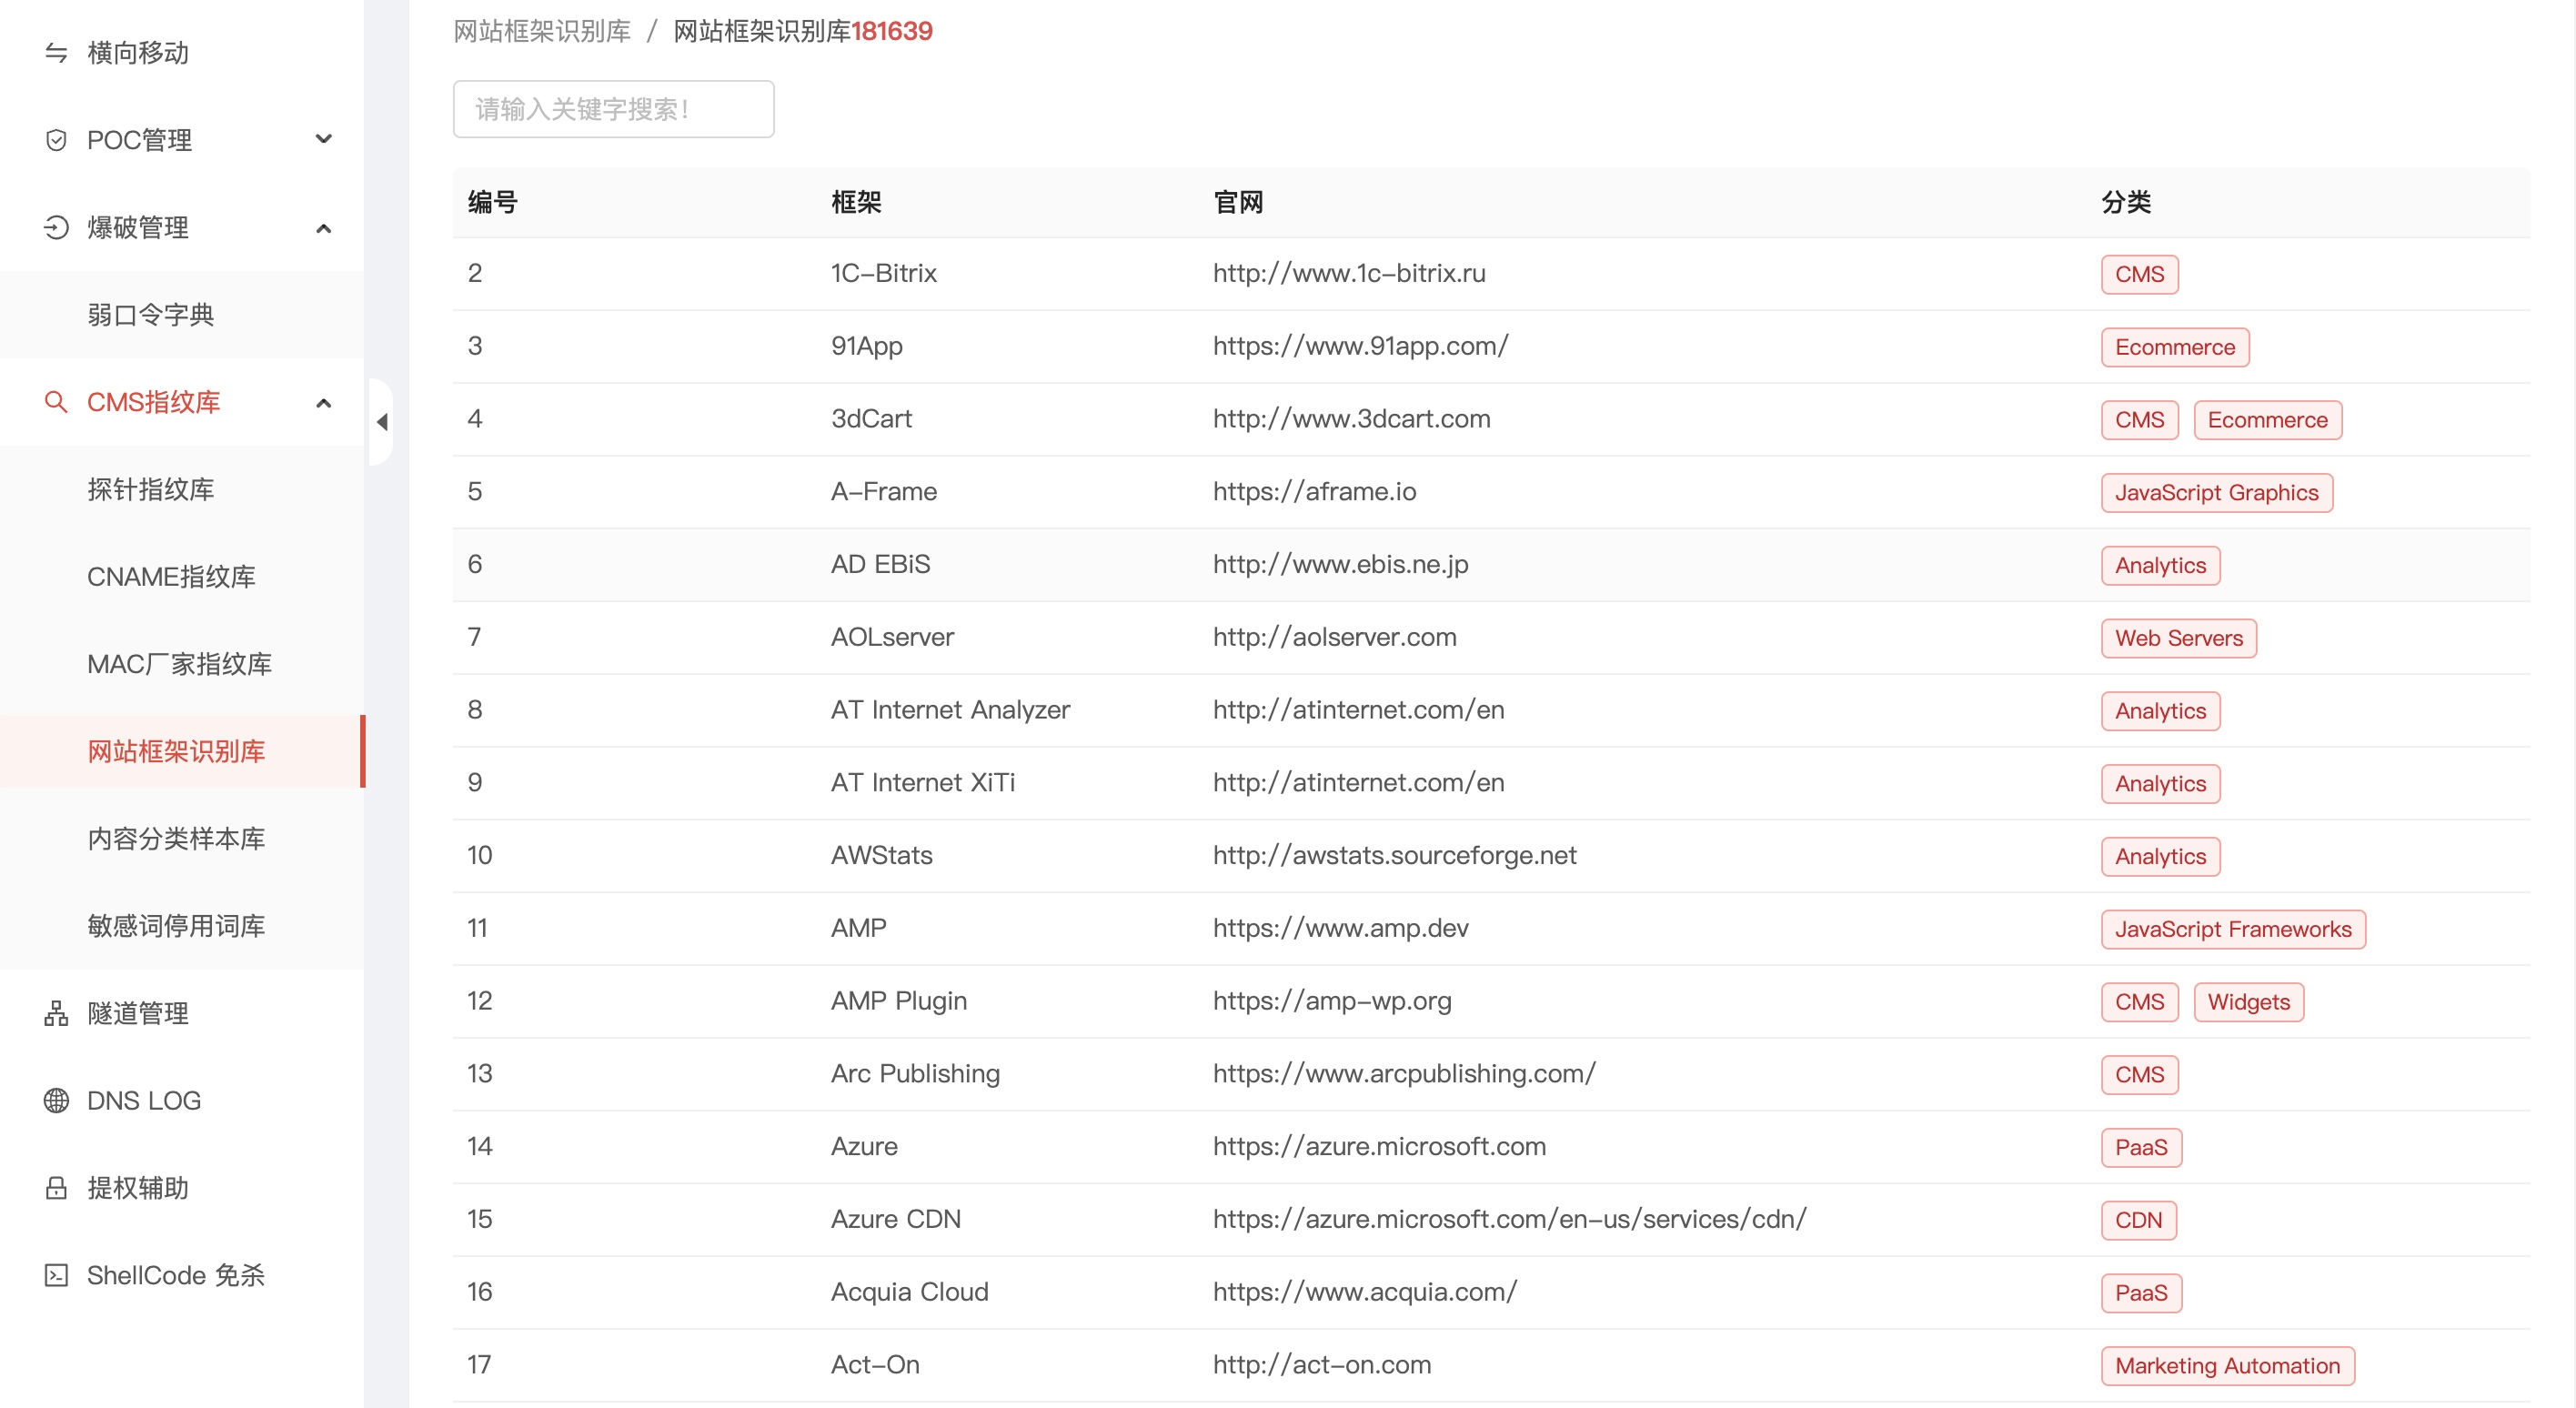The image size is (2576, 1408).
Task: Click the POC管理 shield icon
Action: click(x=56, y=140)
